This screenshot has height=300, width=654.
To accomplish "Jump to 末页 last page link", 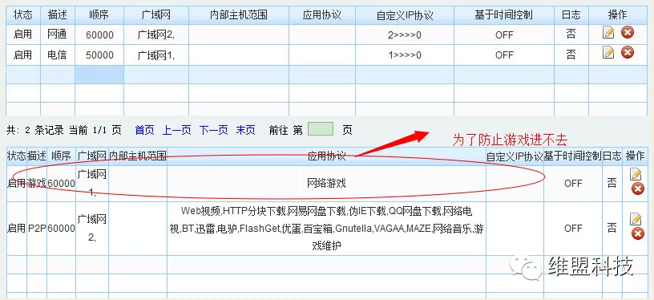I will pyautogui.click(x=246, y=130).
